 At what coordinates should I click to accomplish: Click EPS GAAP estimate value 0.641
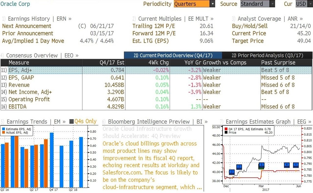117,78
